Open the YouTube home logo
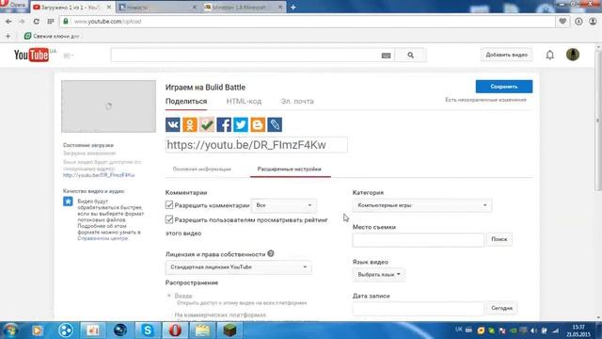Viewport: 602px width, 339px height. (x=31, y=55)
